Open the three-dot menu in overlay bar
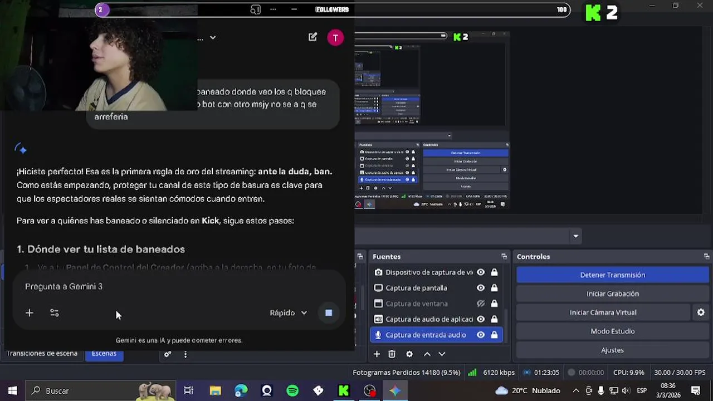 [273, 9]
